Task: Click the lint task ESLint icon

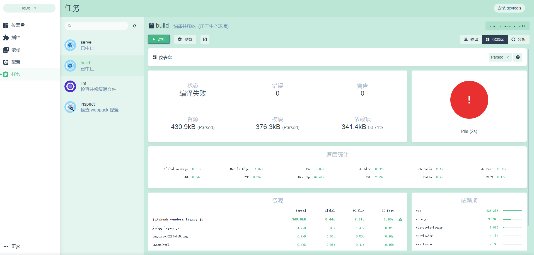Action: (x=70, y=86)
